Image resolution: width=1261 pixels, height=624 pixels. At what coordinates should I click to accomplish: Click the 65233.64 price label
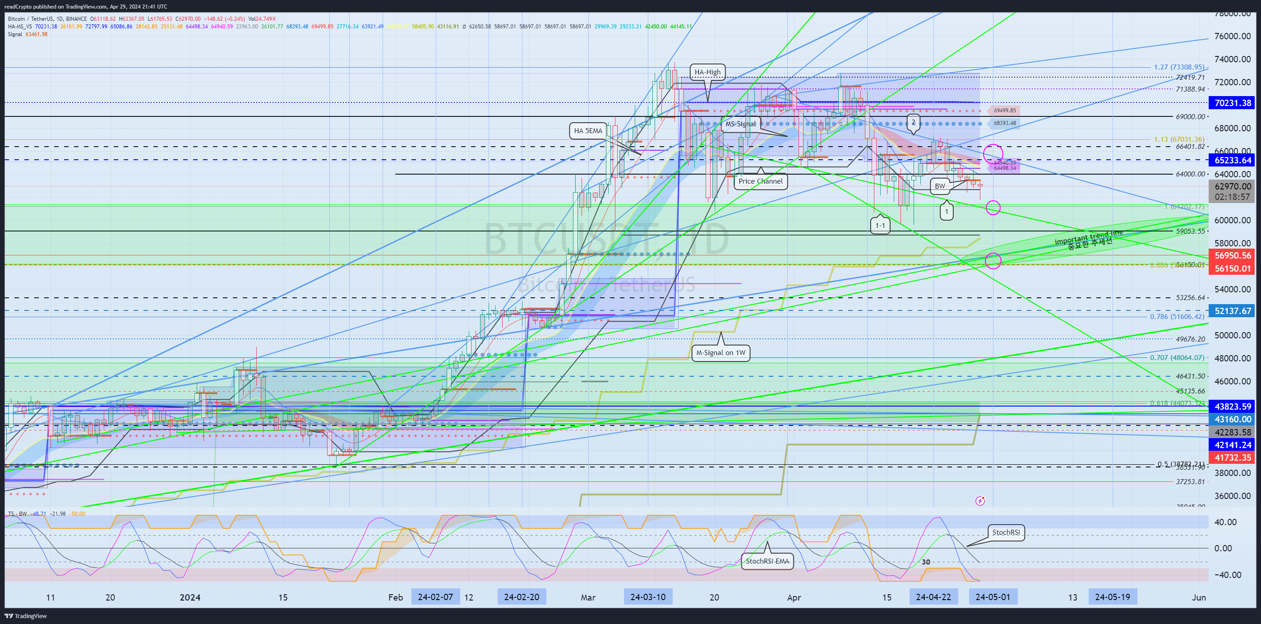[1233, 160]
